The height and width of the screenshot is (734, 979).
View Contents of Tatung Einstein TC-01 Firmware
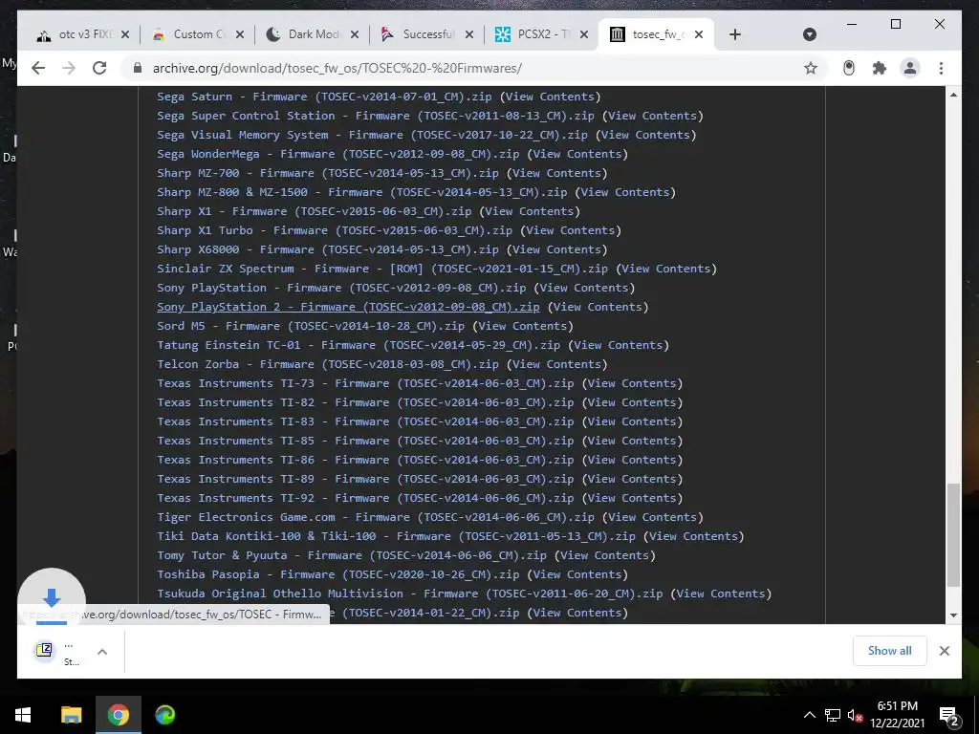(619, 345)
